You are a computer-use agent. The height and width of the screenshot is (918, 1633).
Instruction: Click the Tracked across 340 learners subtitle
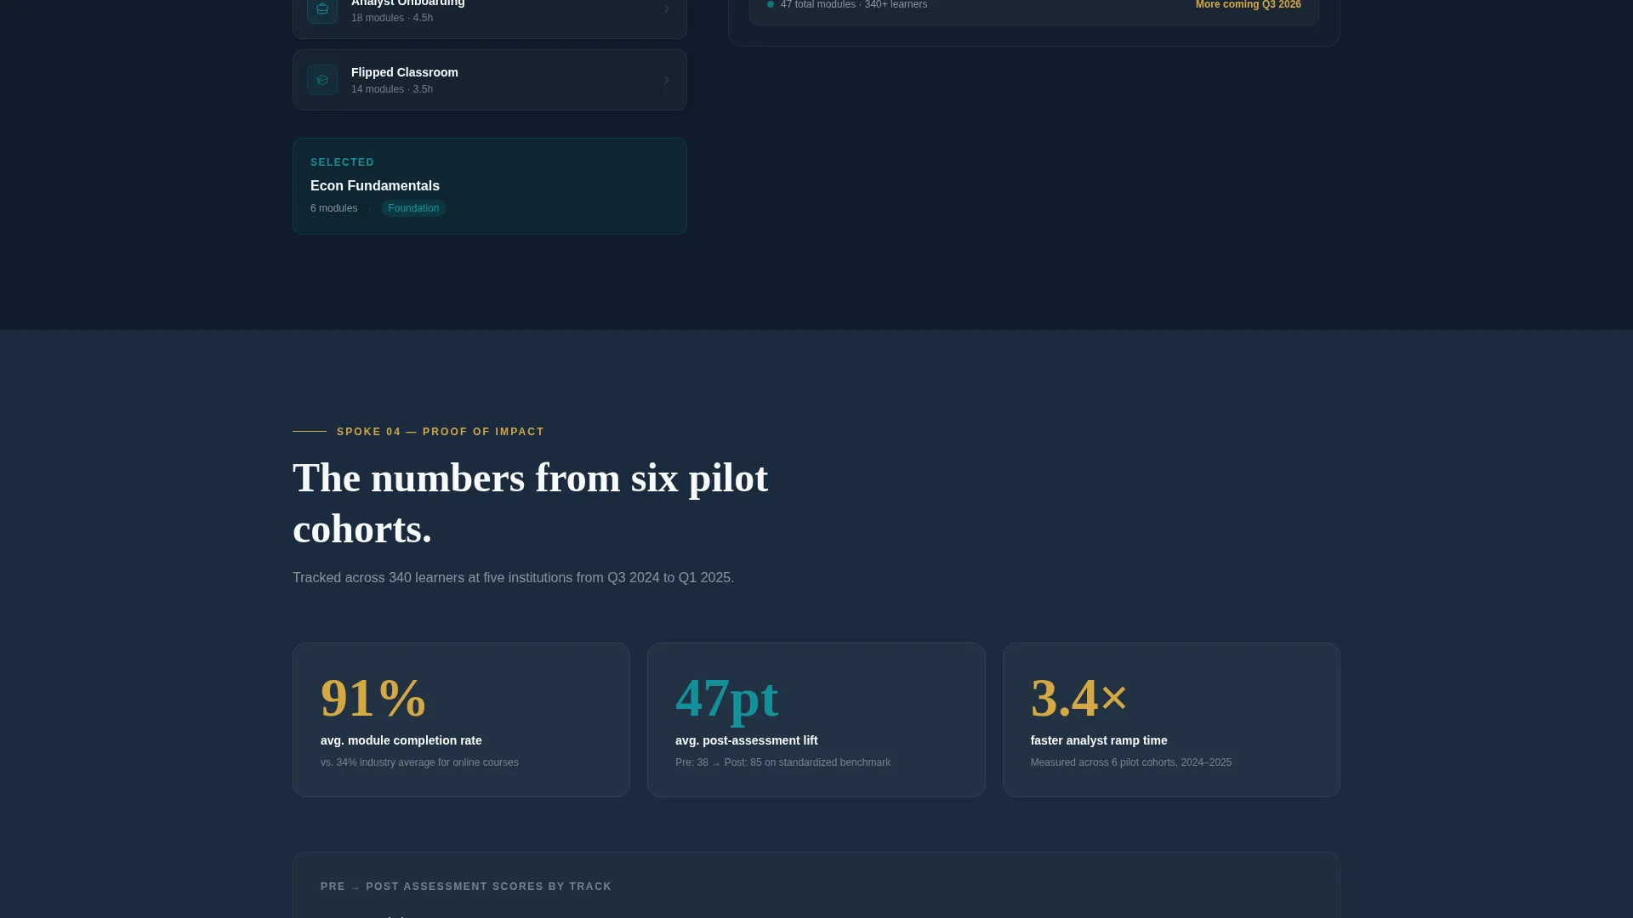tap(514, 578)
